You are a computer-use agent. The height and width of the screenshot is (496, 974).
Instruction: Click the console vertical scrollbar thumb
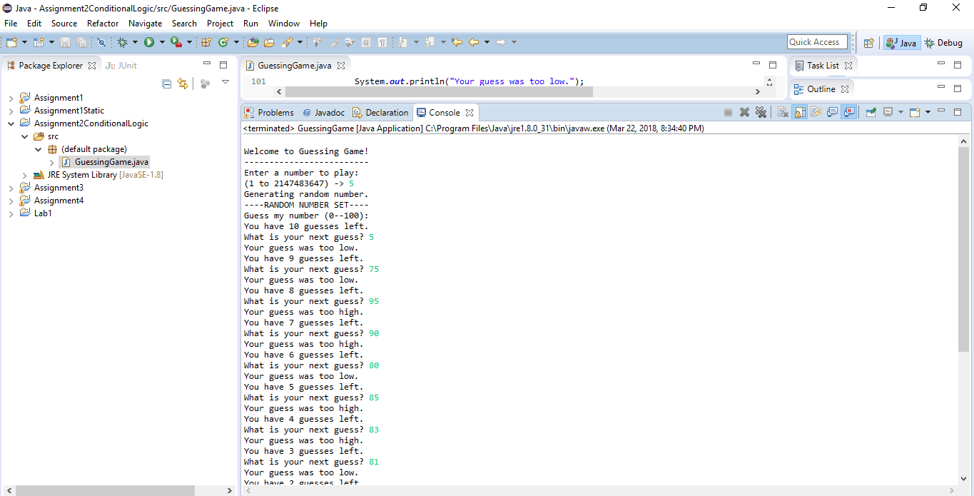[x=963, y=249]
